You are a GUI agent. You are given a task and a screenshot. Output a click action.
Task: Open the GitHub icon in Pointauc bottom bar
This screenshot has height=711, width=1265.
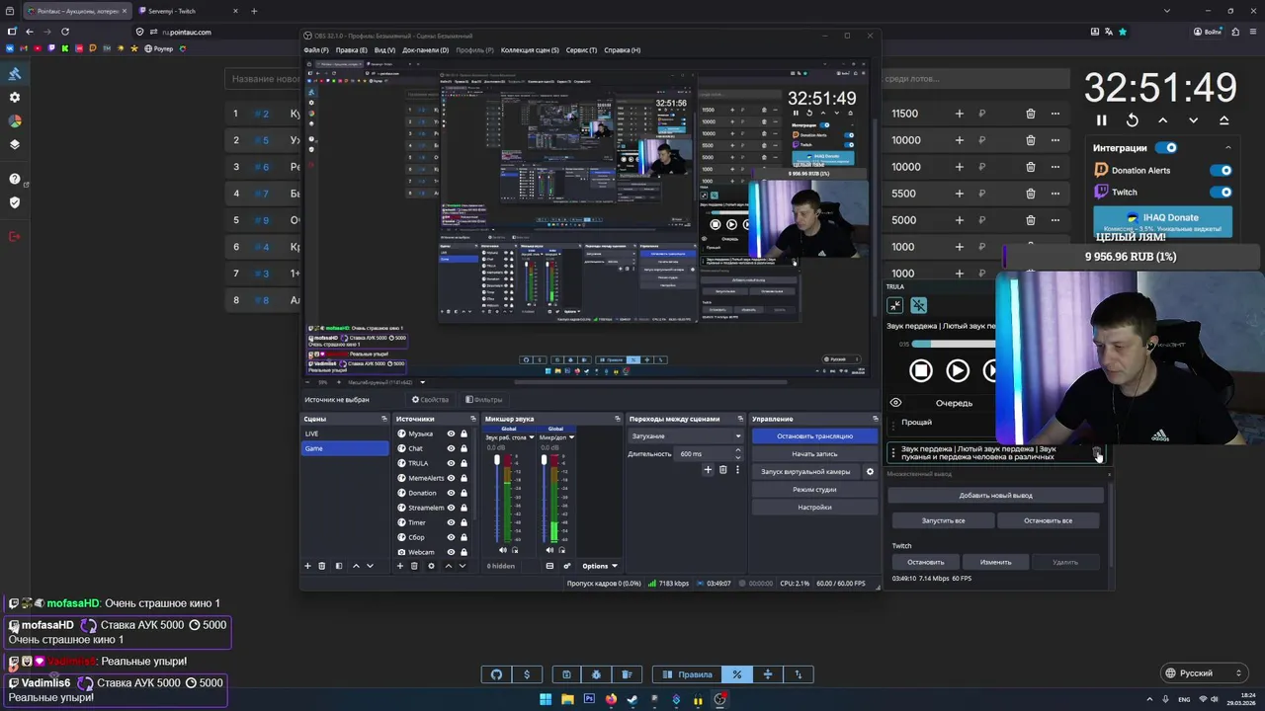(497, 674)
